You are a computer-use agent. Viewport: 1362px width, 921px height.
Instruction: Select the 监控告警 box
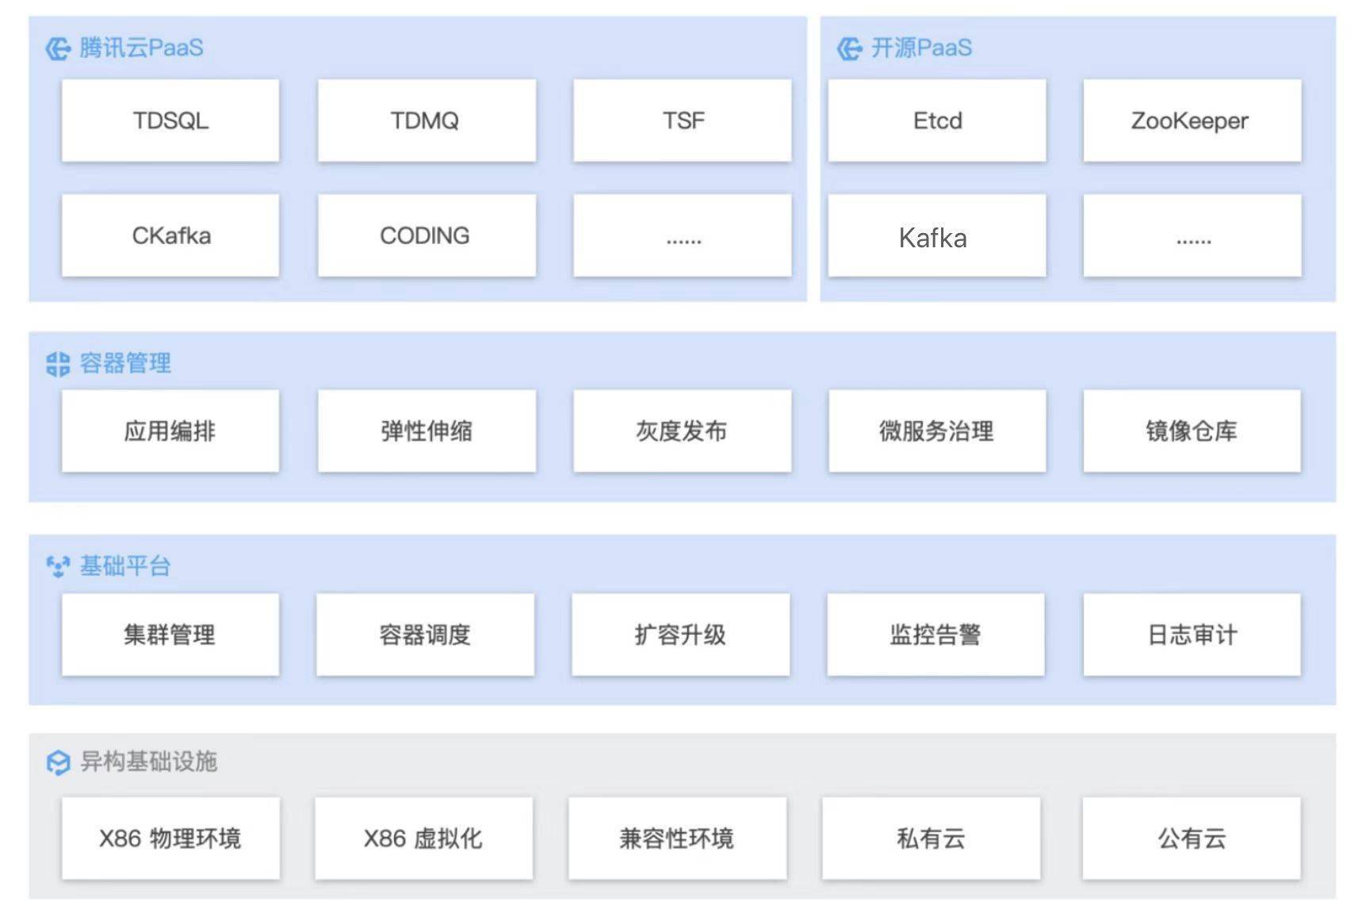(x=935, y=635)
